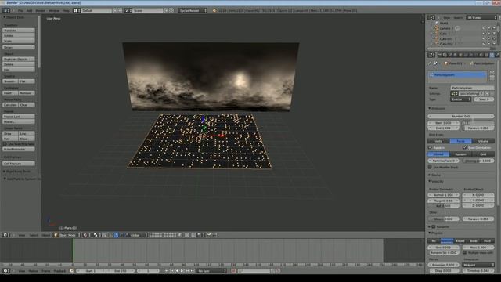Click the timeline Start frame field
Image resolution: width=501 pixels, height=282 pixels.
tap(92, 271)
